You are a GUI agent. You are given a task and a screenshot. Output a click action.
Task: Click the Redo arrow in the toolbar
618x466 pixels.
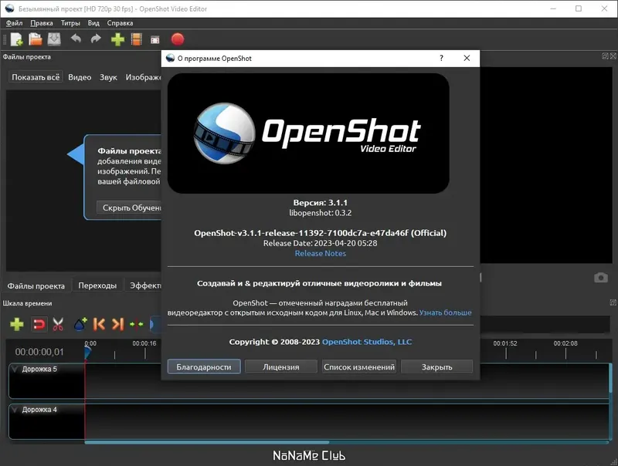[x=96, y=39]
